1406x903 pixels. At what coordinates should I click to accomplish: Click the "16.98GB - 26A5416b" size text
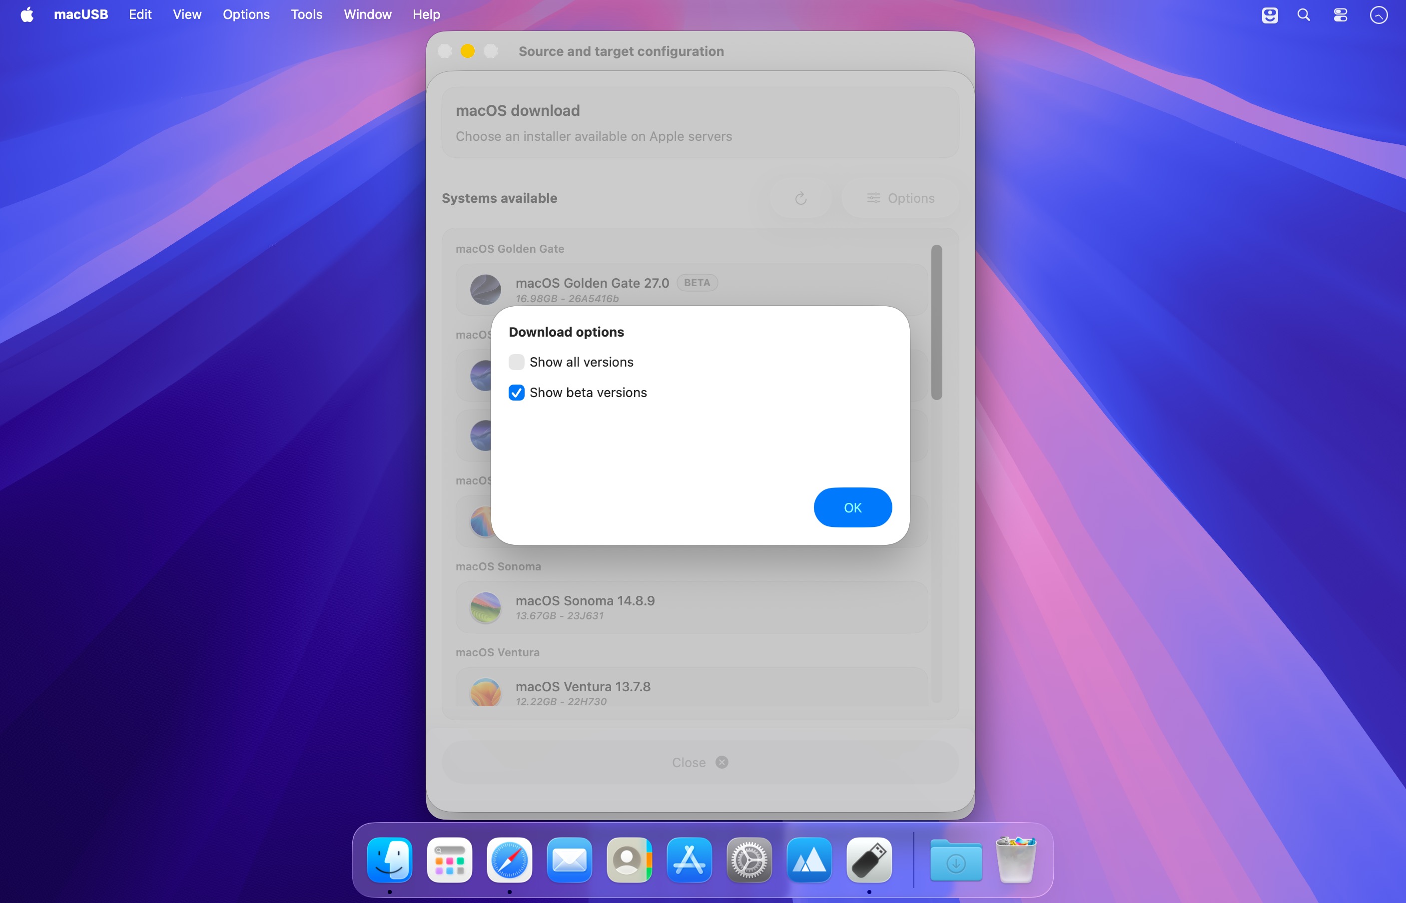pos(567,299)
